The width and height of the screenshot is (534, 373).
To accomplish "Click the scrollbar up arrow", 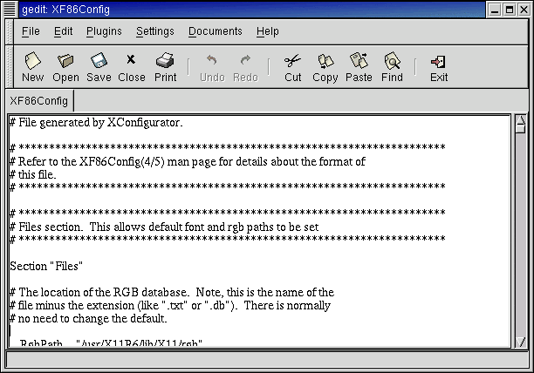I will 520,119.
